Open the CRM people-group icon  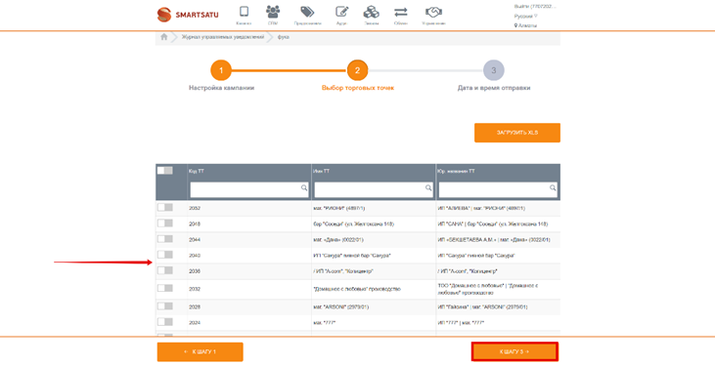[x=273, y=12]
